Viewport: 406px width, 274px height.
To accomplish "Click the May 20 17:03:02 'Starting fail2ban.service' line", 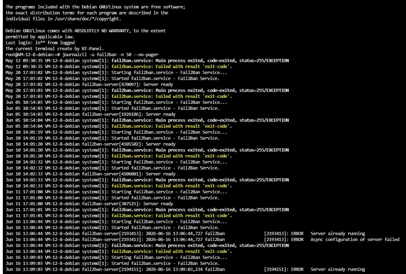I will click(x=116, y=72).
